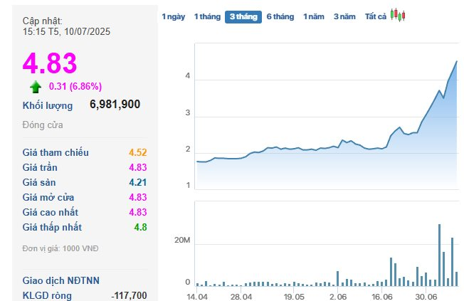Select the Khối lượng value 6,981,900
The height and width of the screenshot is (301, 464).
(115, 105)
